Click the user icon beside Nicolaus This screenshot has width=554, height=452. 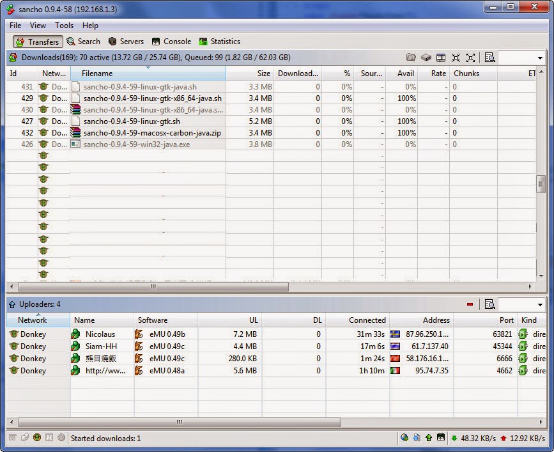tap(75, 334)
